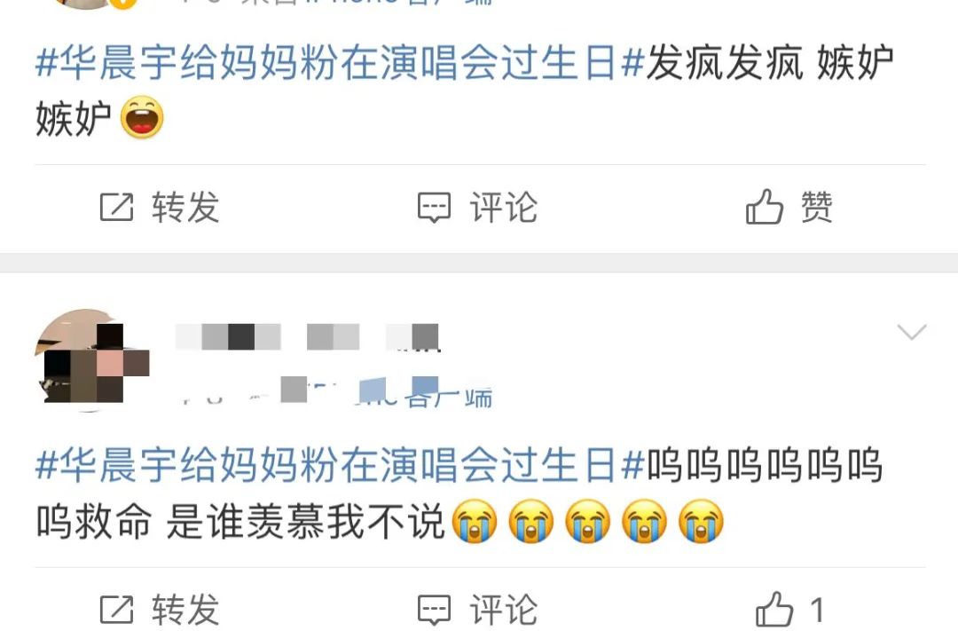Open the blurred username of second poster
Viewport: 958px width, 631px height.
pyautogui.click(x=307, y=337)
